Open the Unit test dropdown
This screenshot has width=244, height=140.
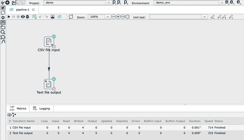pos(205,17)
